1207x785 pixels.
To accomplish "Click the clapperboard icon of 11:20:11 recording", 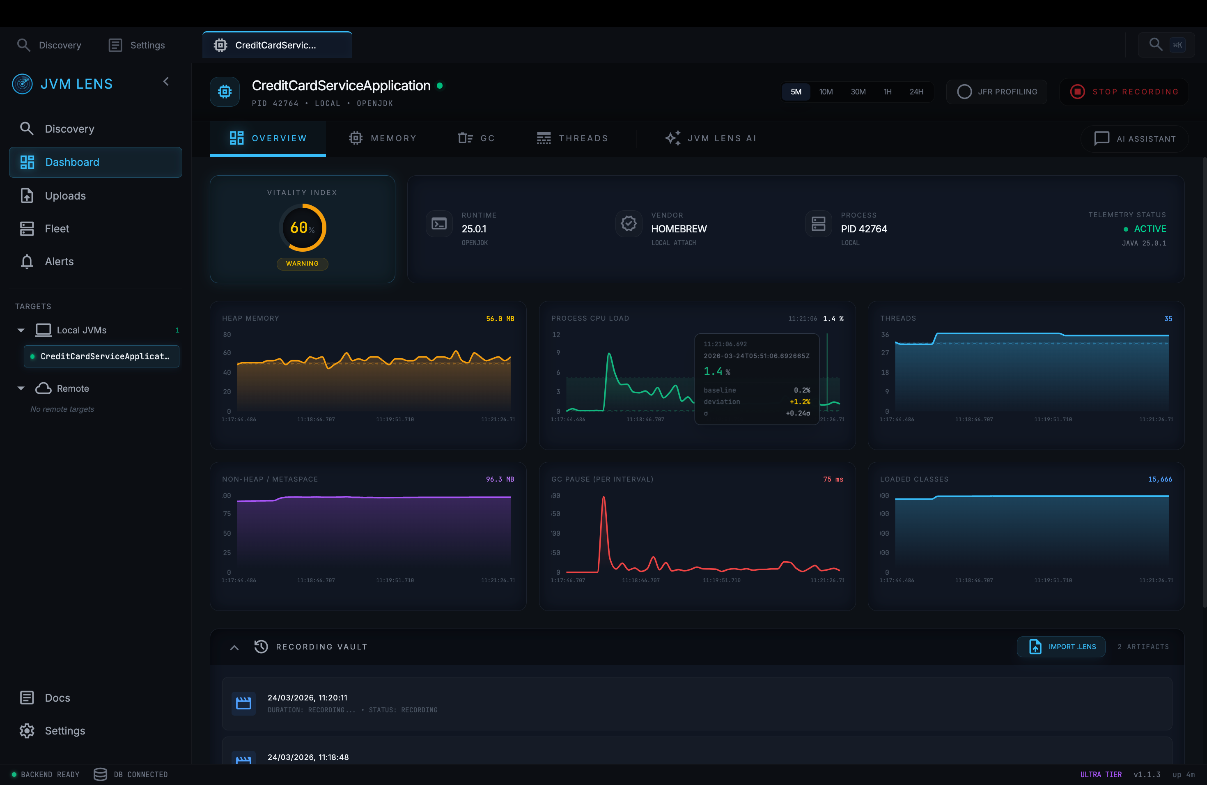I will coord(243,703).
